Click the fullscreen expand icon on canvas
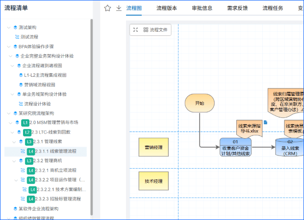 coord(136,30)
